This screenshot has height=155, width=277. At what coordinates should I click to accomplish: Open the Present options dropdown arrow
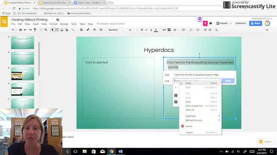pyautogui.click(x=231, y=23)
